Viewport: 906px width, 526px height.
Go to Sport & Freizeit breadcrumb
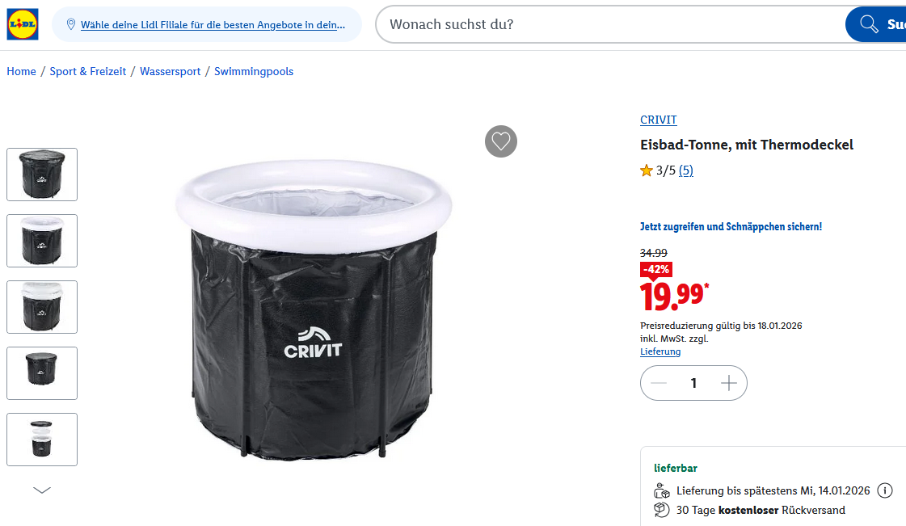coord(88,71)
